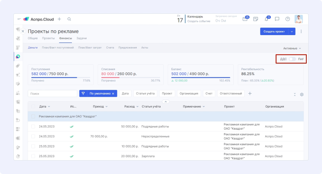Open the three-dot more options menu
The width and height of the screenshot is (322, 174).
[301, 32]
